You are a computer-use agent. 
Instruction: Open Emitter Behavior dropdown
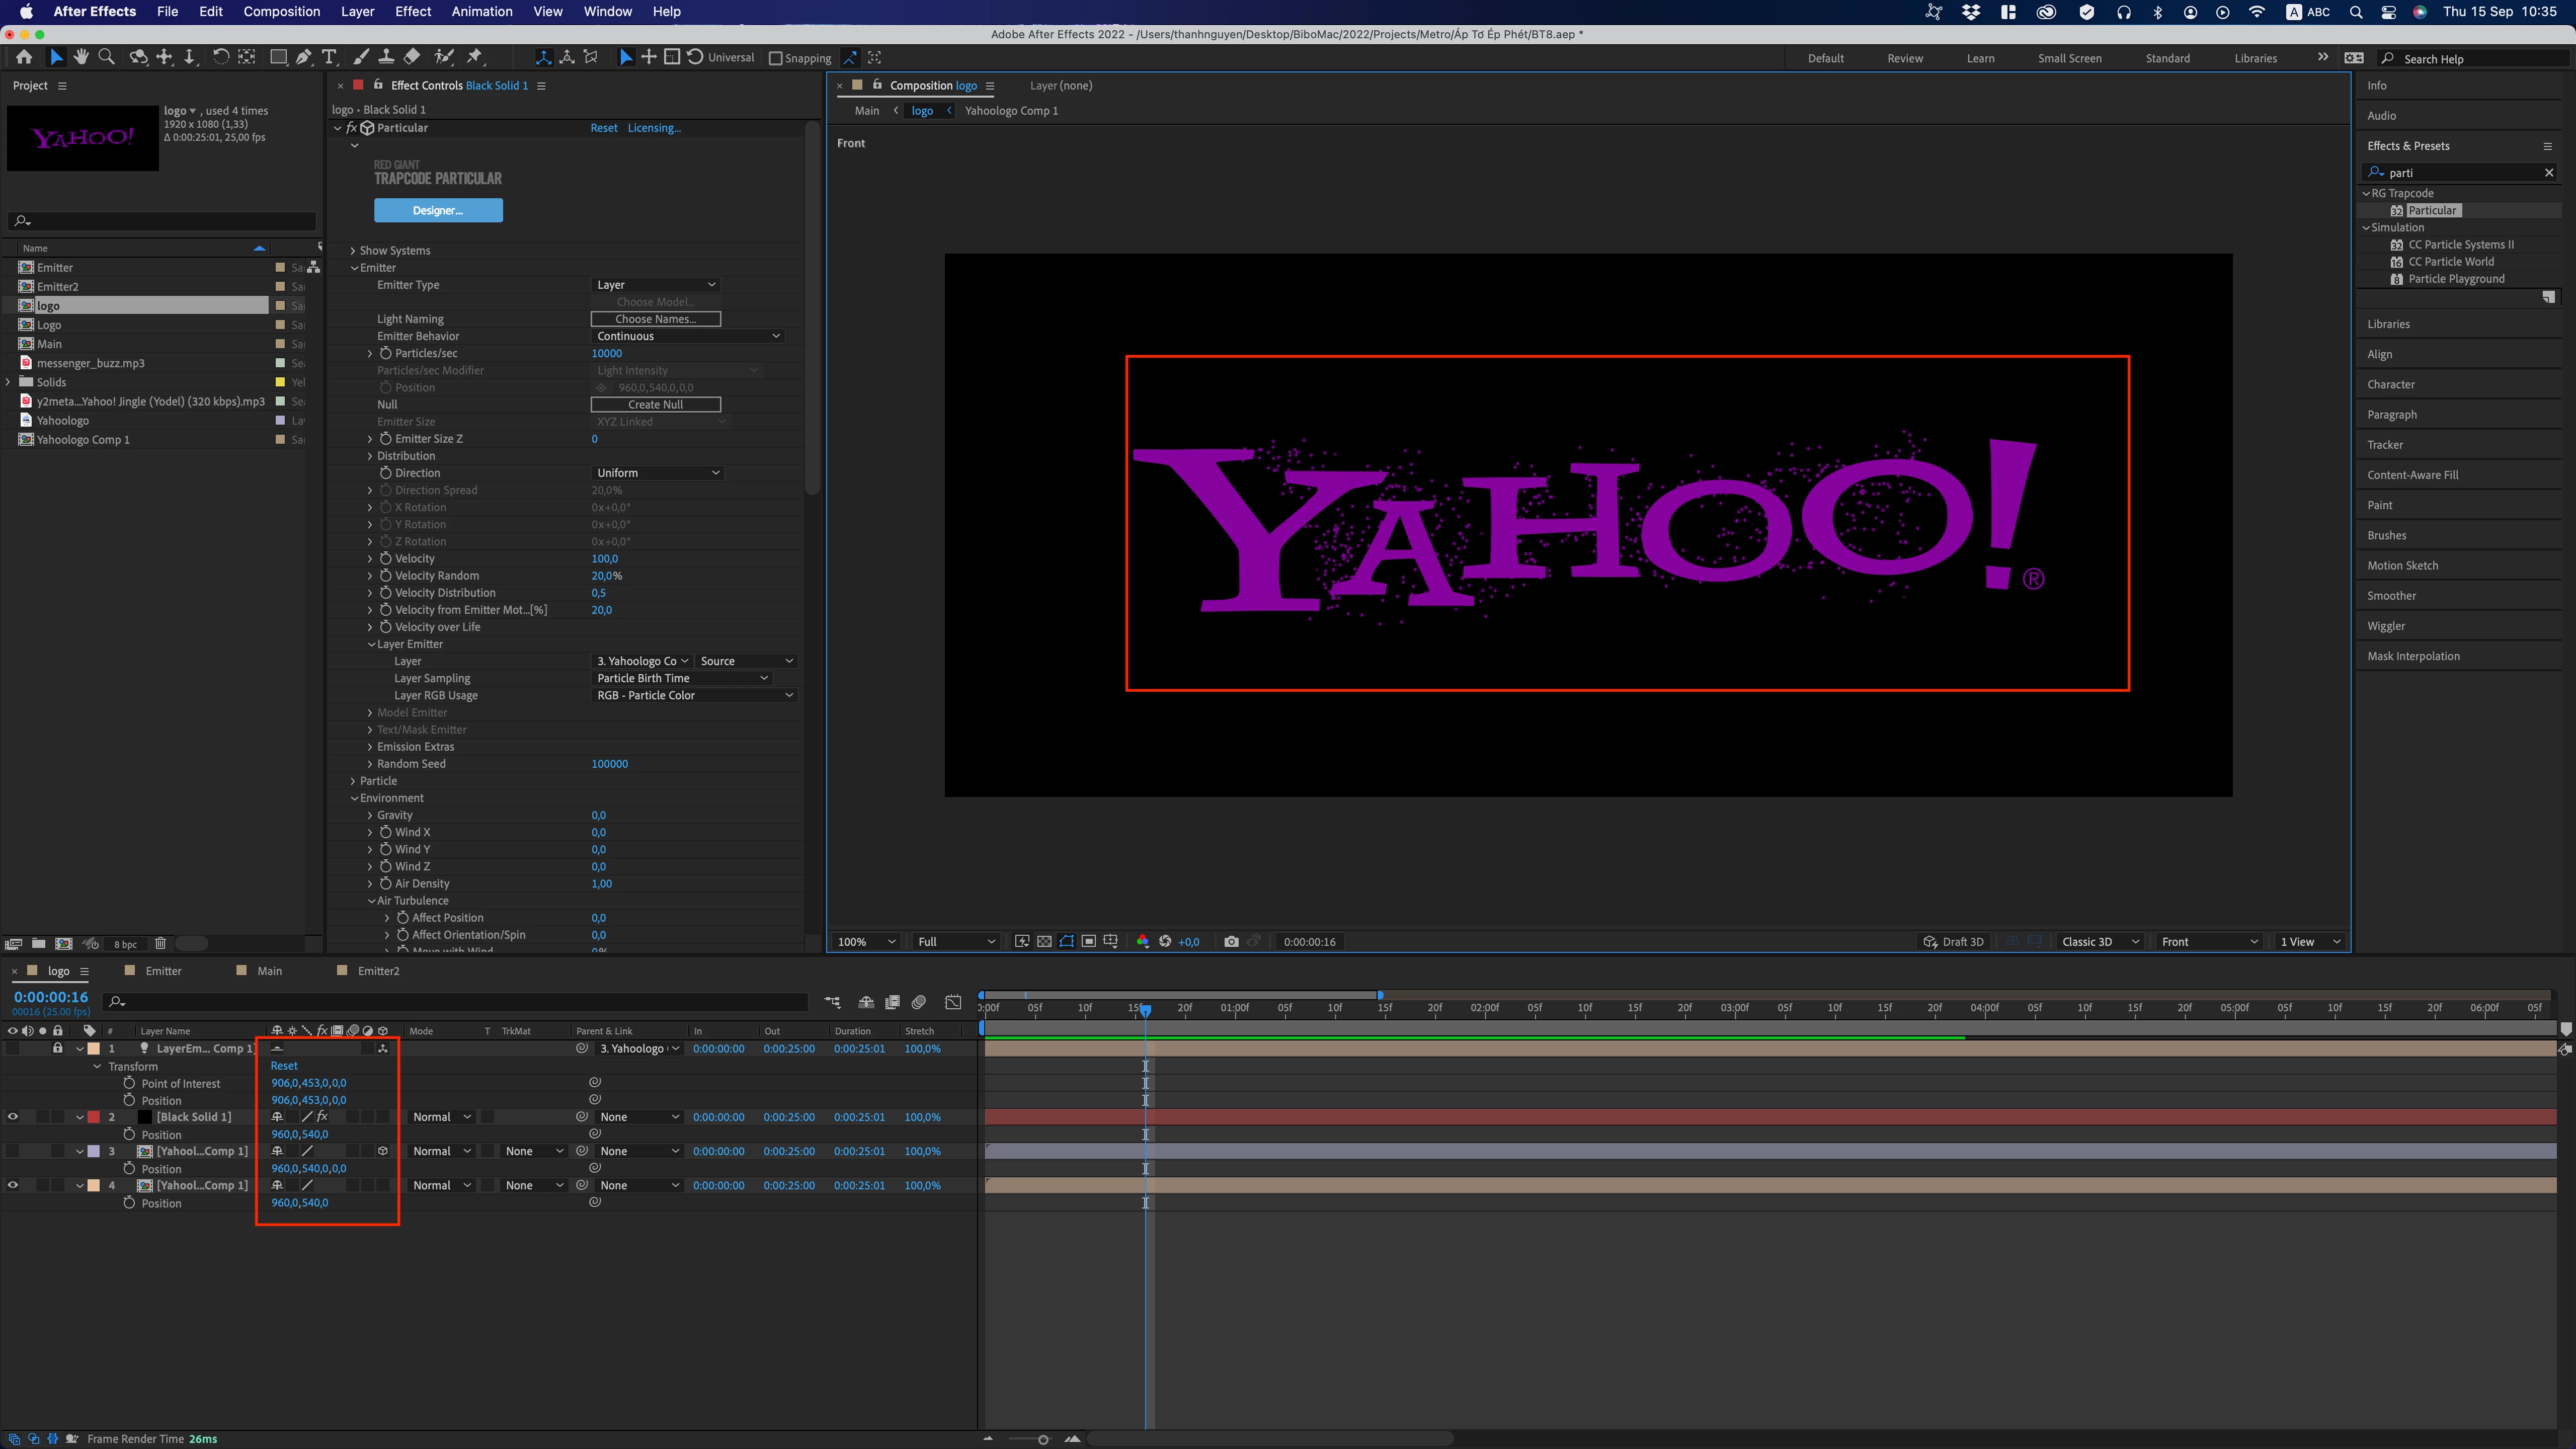(x=688, y=336)
